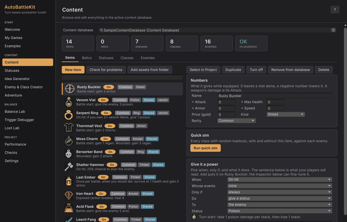Click the Delete button
The image size is (347, 222).
[x=324, y=69]
